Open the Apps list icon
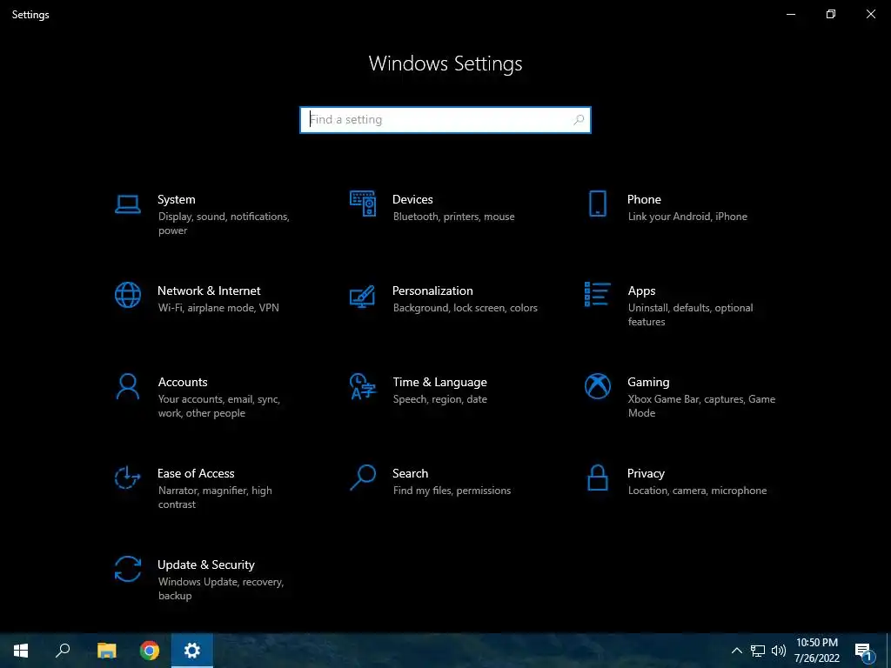 point(597,294)
